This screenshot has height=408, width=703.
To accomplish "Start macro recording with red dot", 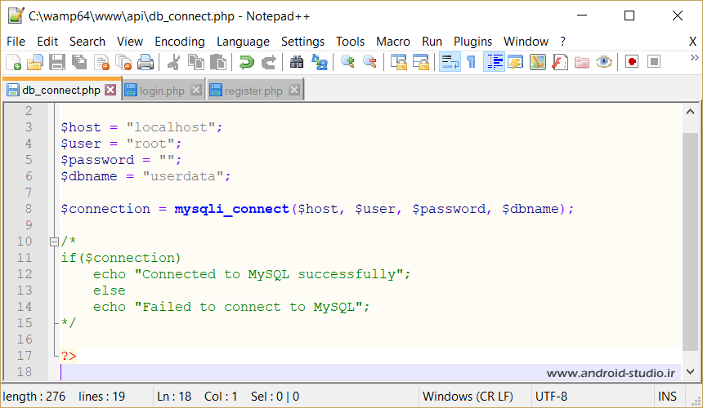I will (x=632, y=62).
